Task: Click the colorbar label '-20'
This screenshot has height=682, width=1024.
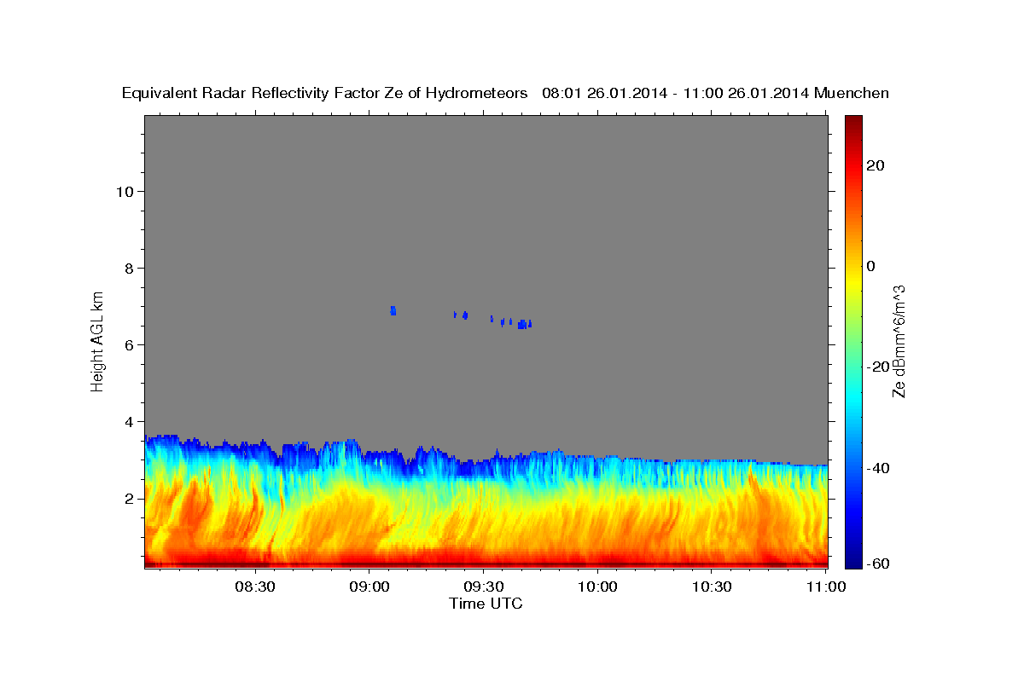Action: coord(879,367)
